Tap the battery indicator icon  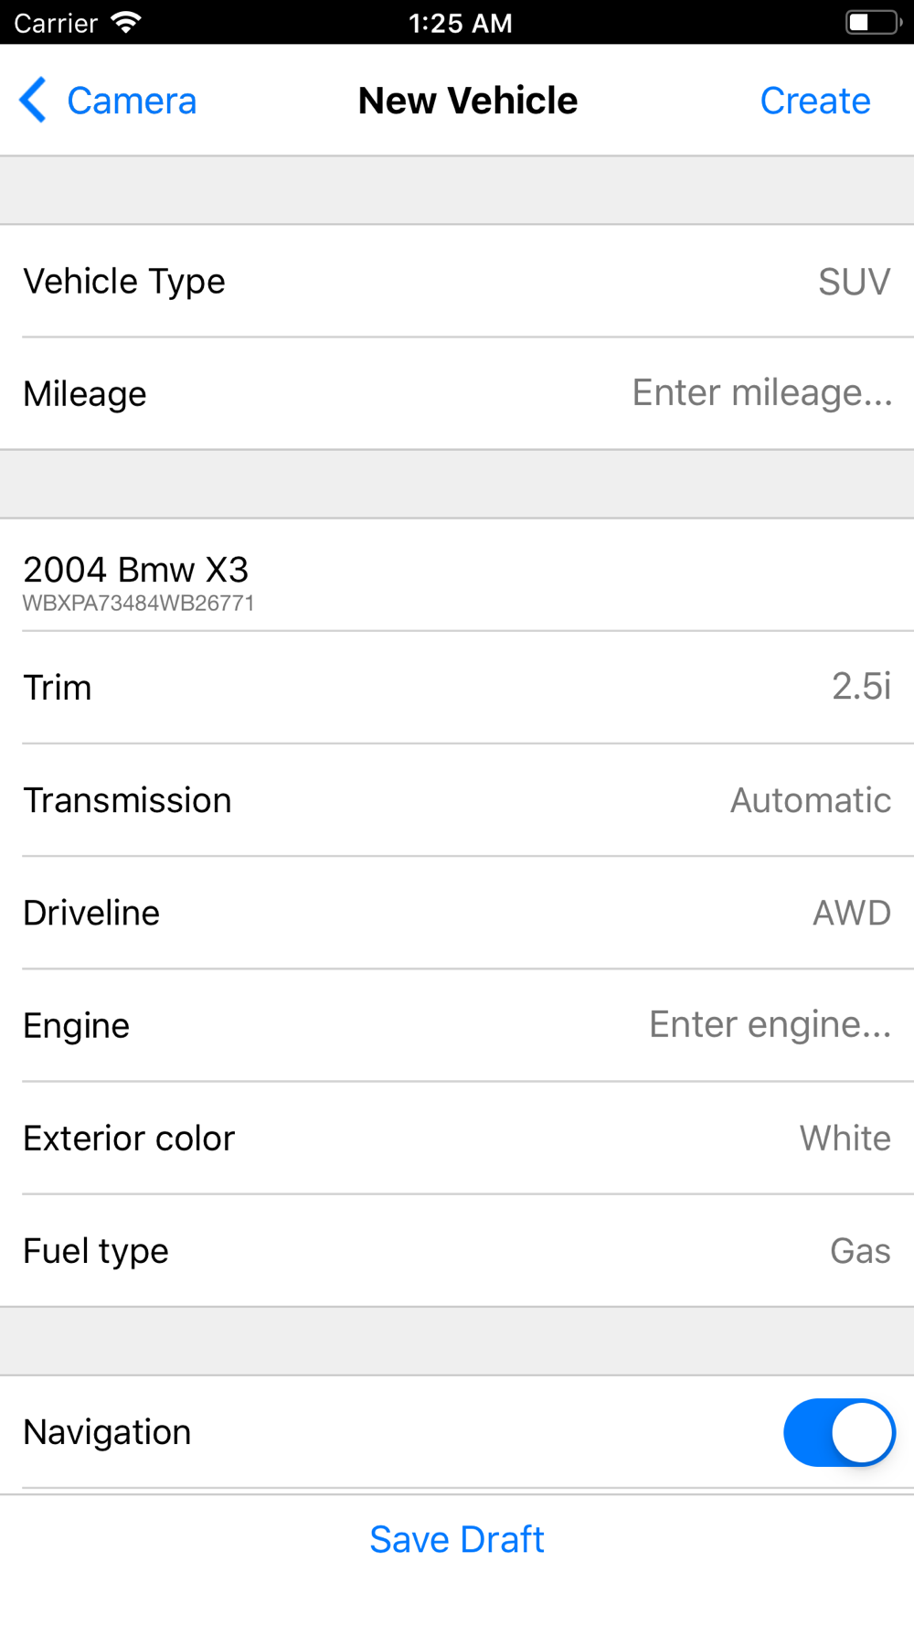[x=873, y=22]
